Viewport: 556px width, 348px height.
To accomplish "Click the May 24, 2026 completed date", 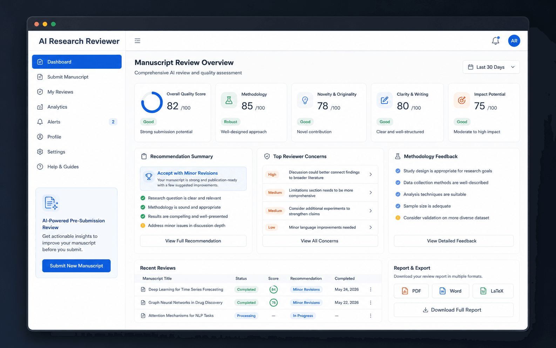I will coord(347,289).
